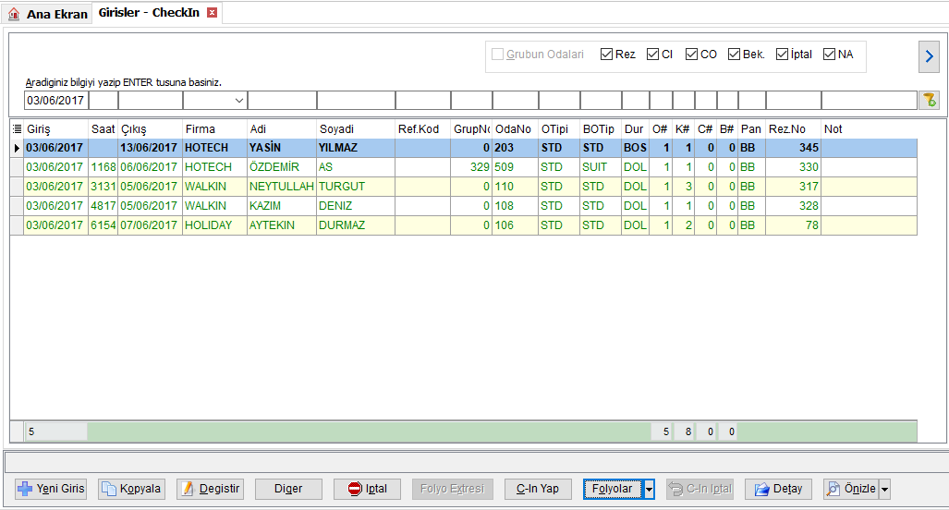Click the Kopyala copy button
Viewport: 949px width, 510px height.
pos(131,489)
